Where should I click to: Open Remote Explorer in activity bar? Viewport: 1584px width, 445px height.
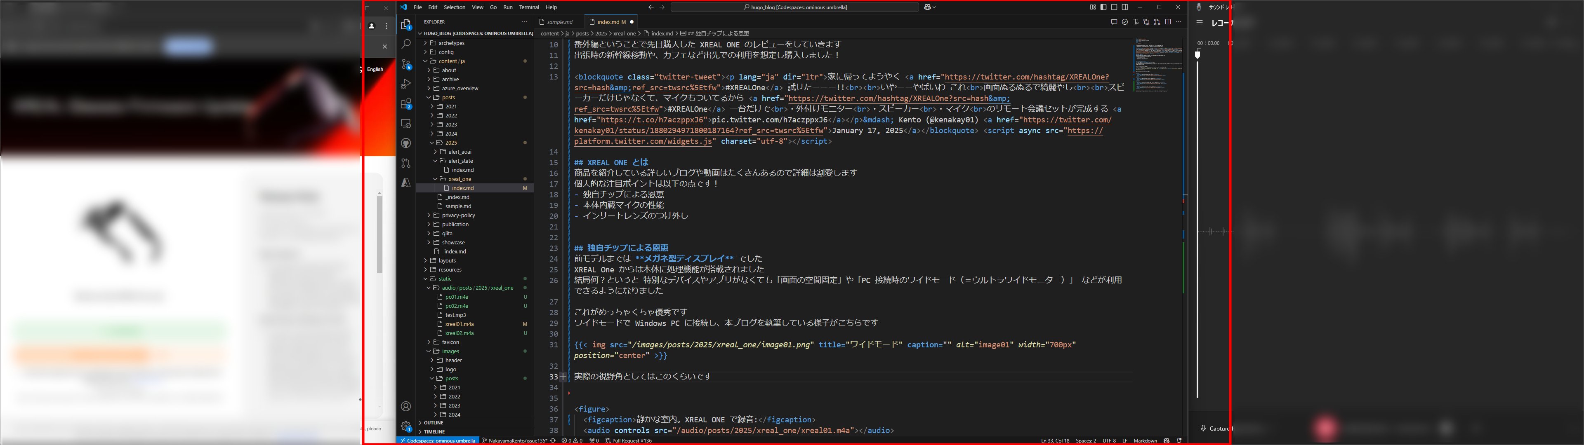(406, 124)
